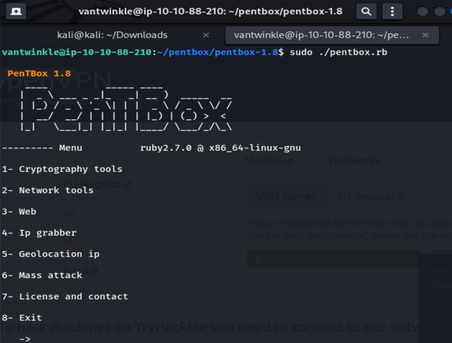Click the terminal window title text
Image resolution: width=452 pixels, height=343 pixels.
(x=210, y=12)
